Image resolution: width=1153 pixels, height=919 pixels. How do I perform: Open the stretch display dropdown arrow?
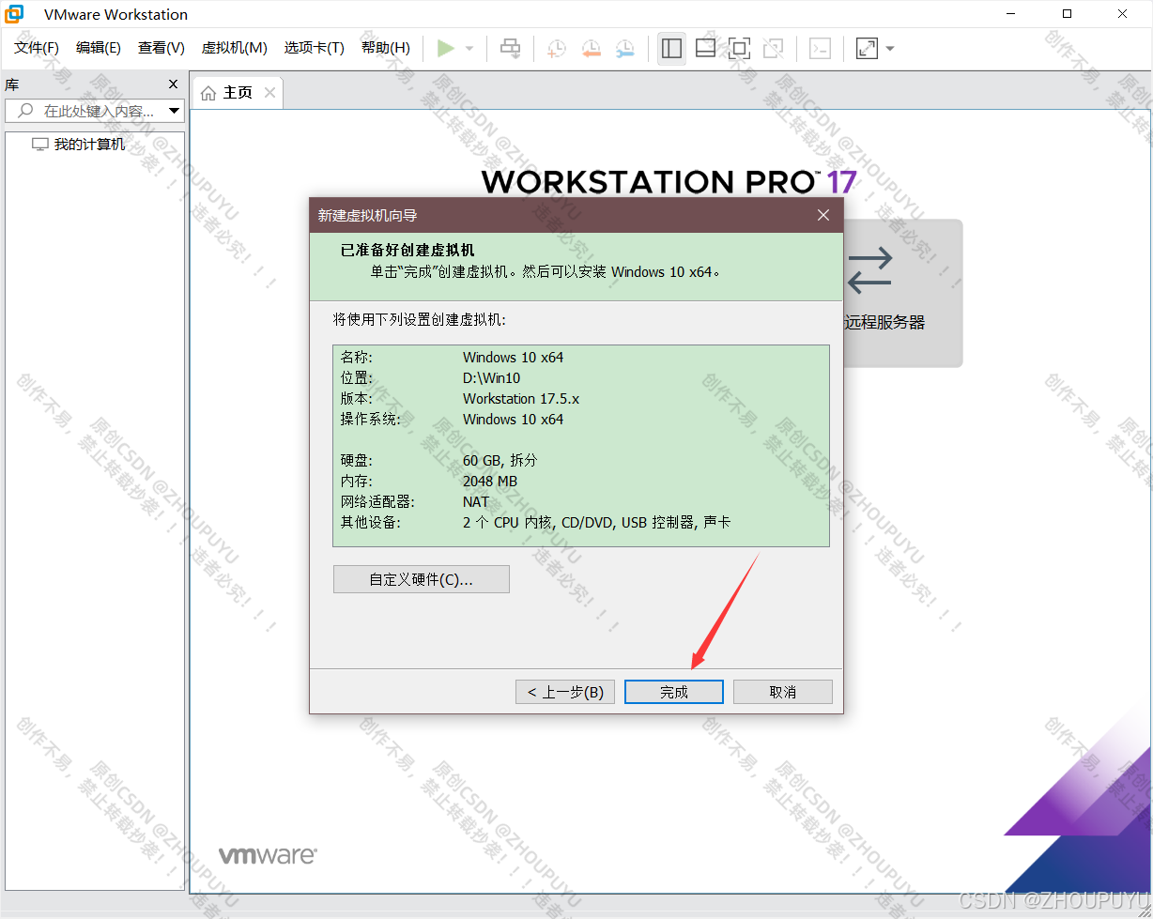pos(890,49)
